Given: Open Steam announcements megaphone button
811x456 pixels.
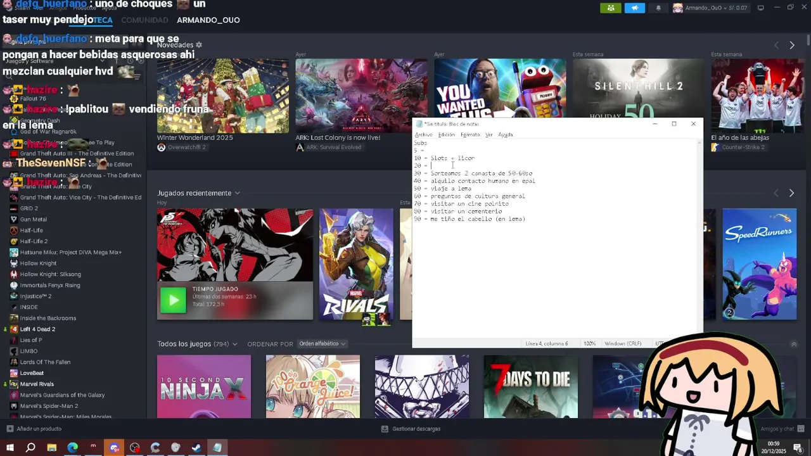Looking at the screenshot, I should click(635, 8).
